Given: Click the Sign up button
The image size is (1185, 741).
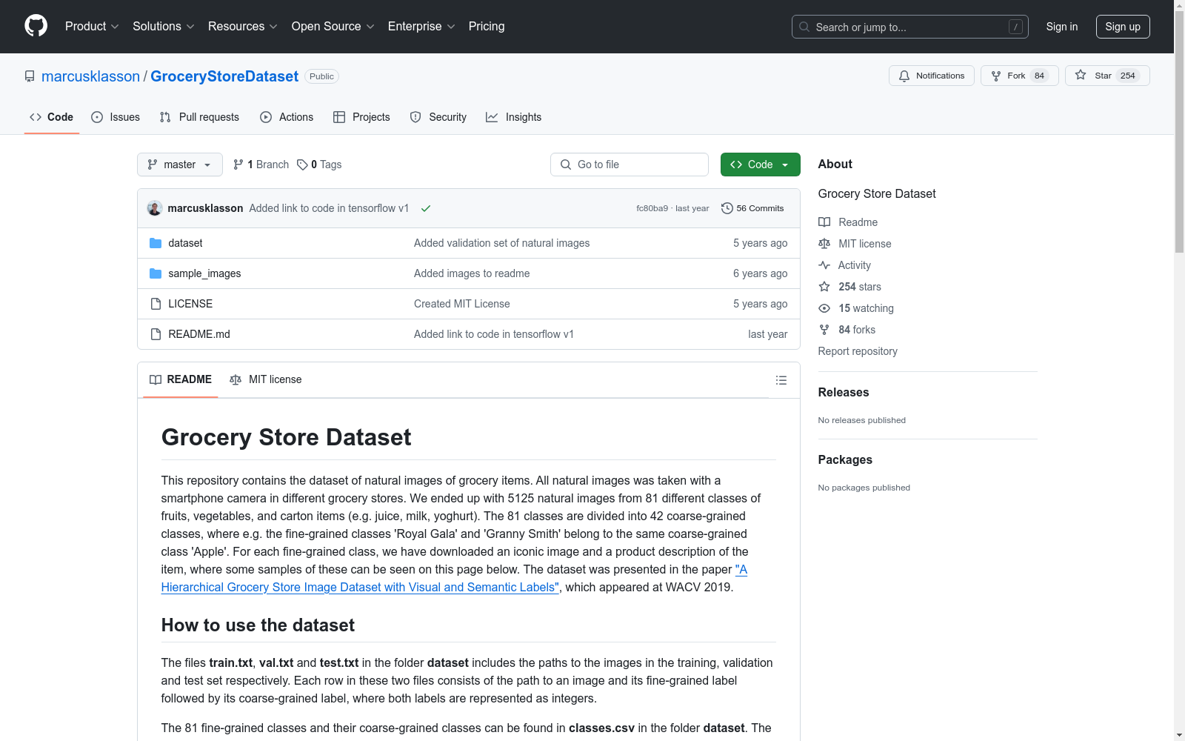Looking at the screenshot, I should pos(1123,27).
